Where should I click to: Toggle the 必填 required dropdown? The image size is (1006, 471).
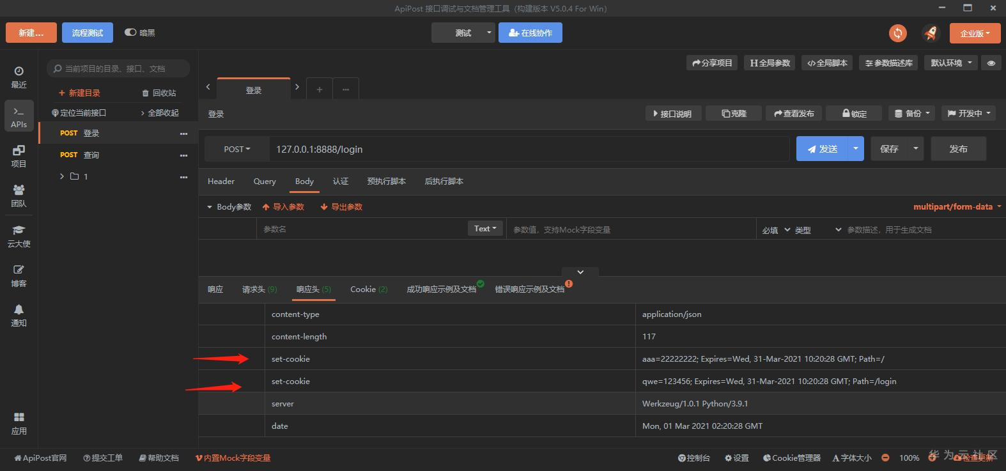tap(777, 230)
